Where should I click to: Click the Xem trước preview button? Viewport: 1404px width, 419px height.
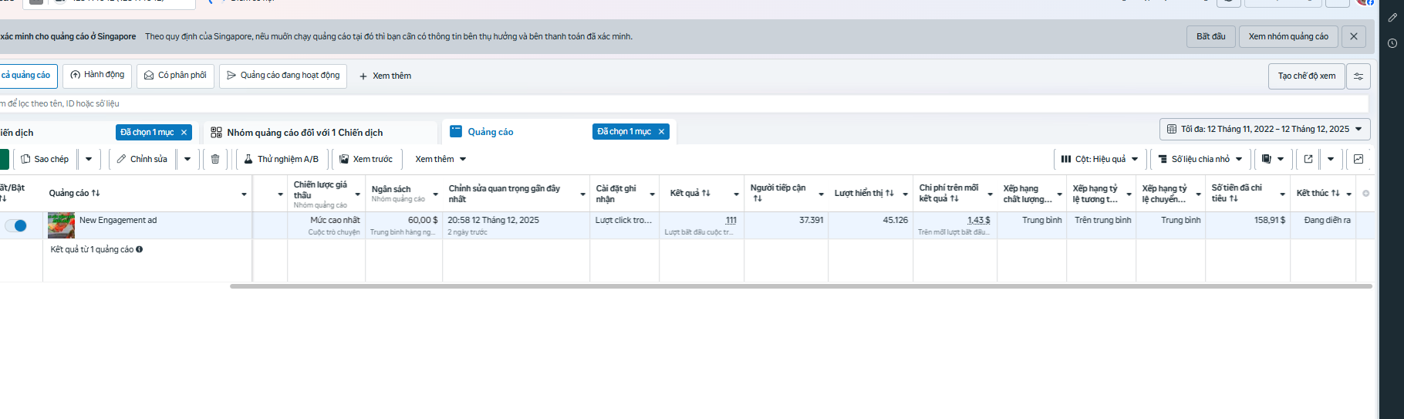(x=366, y=159)
